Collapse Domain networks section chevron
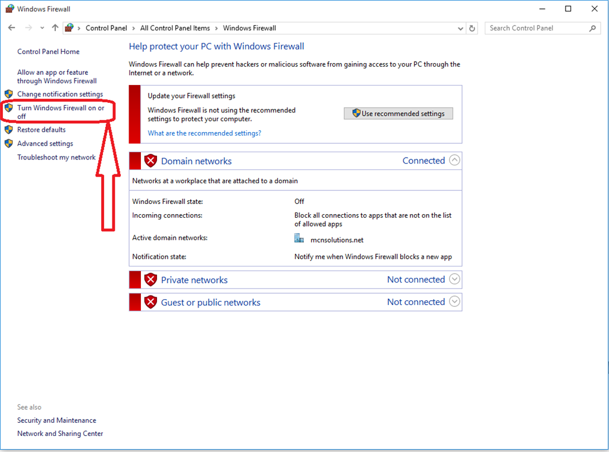The width and height of the screenshot is (609, 452). [x=454, y=161]
